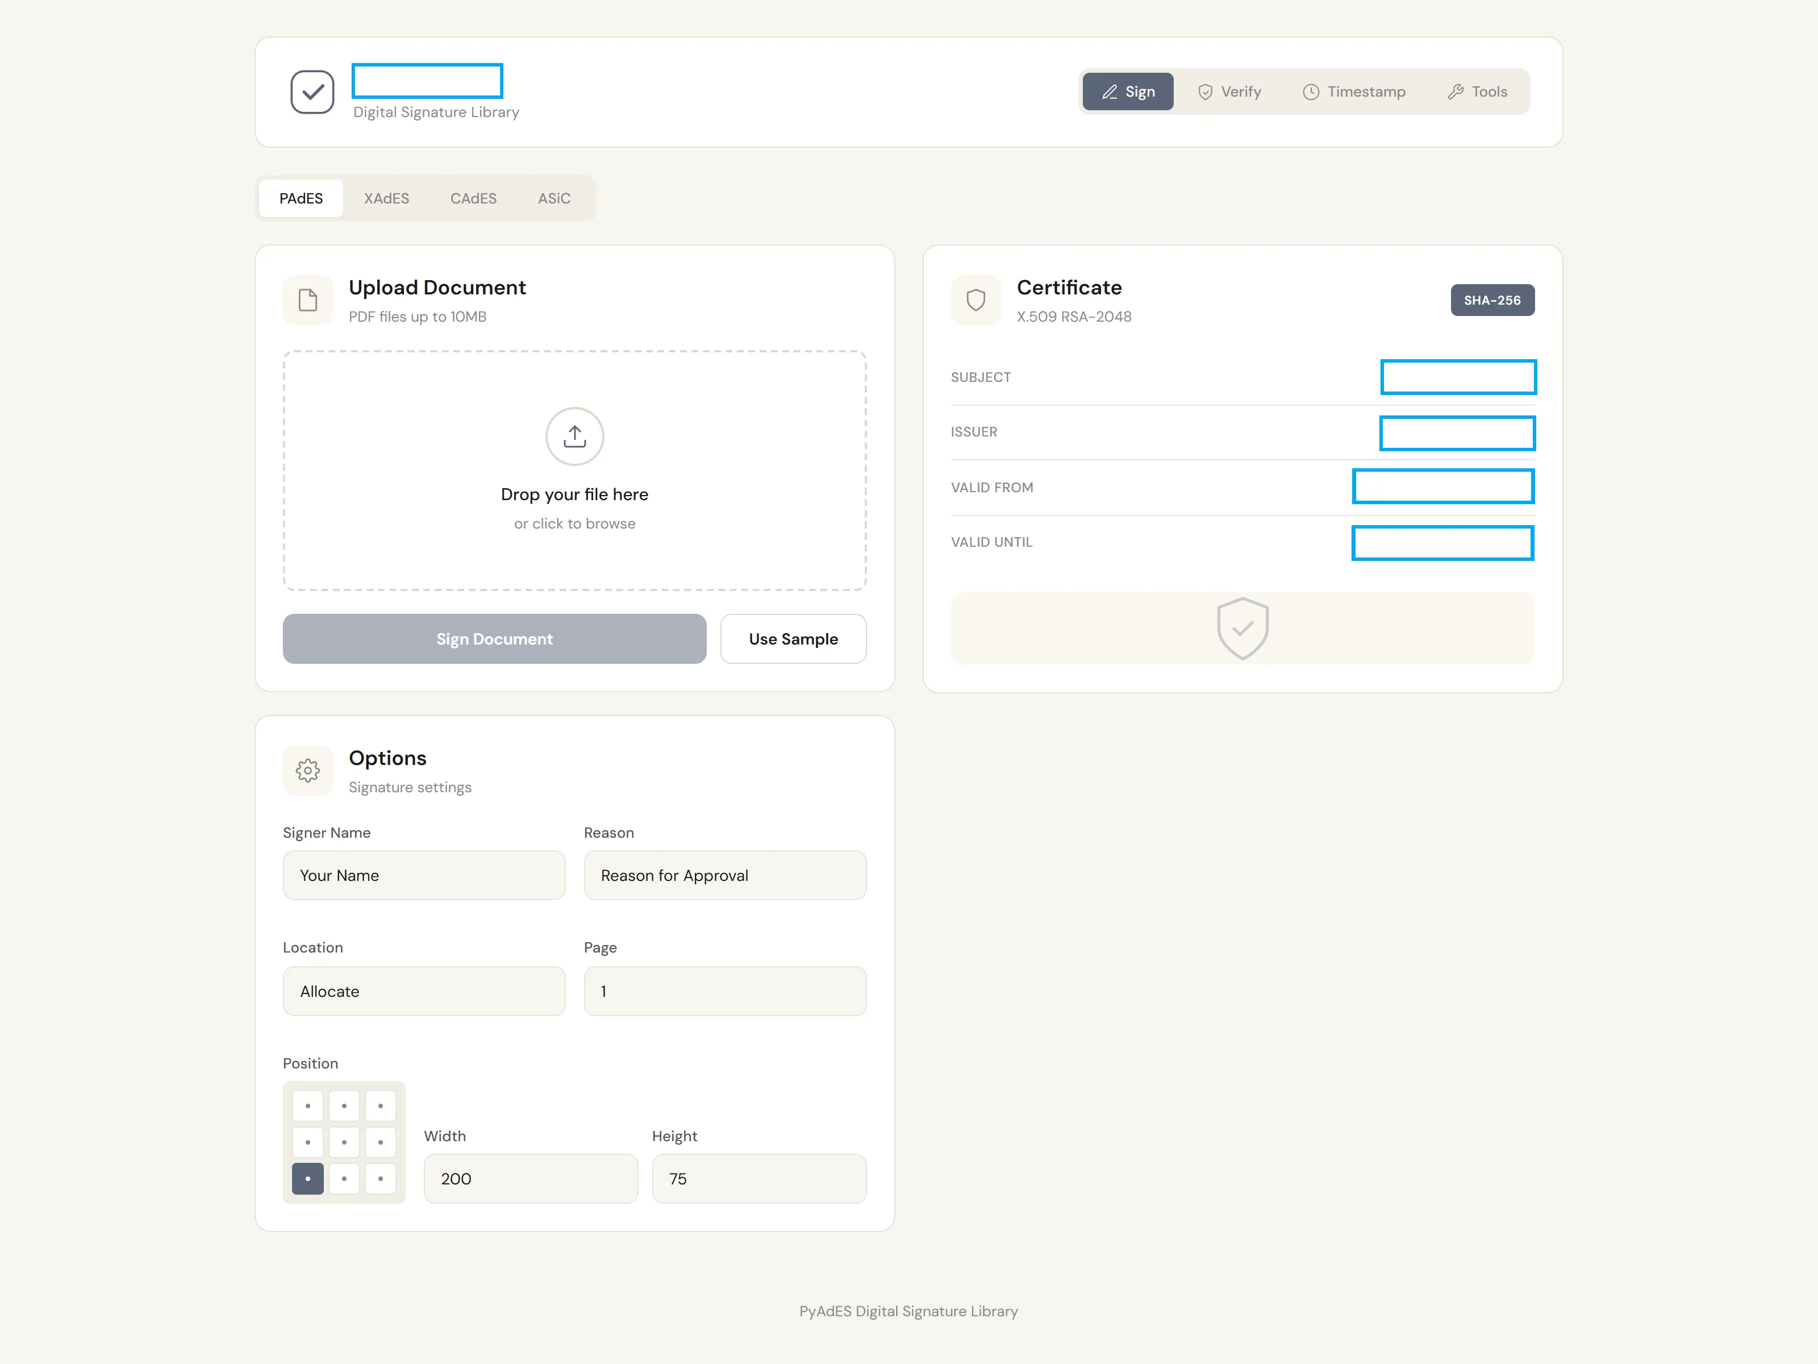
Task: Click the Sign Document button
Action: [494, 639]
